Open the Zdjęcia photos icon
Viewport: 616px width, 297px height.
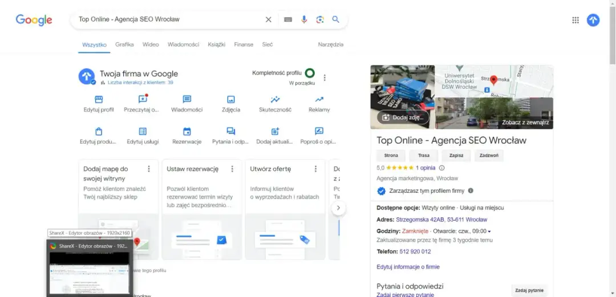tap(231, 100)
